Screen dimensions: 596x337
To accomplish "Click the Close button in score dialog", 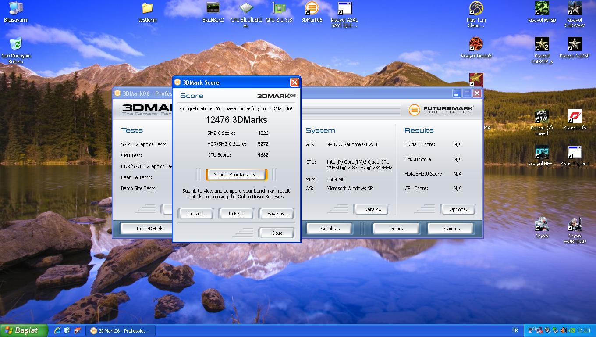I will [277, 233].
